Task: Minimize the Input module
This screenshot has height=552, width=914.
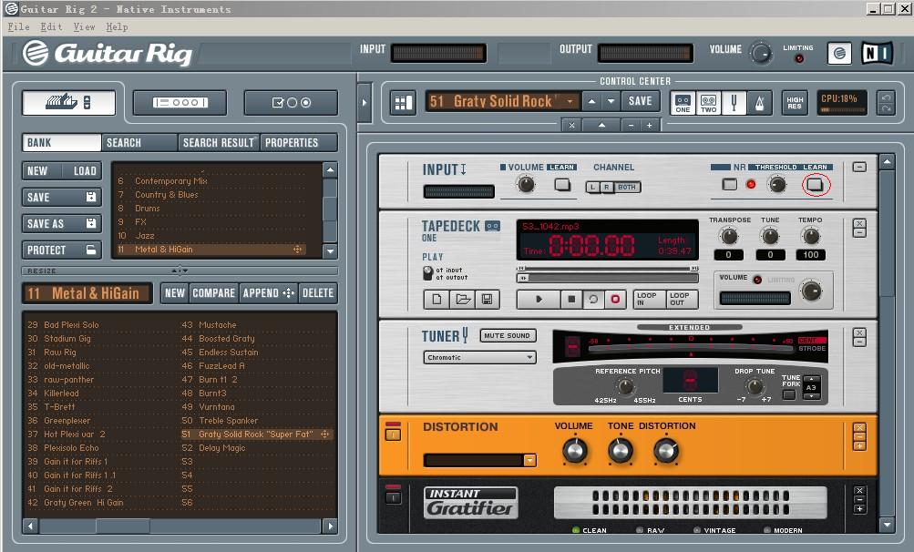Action: [859, 167]
